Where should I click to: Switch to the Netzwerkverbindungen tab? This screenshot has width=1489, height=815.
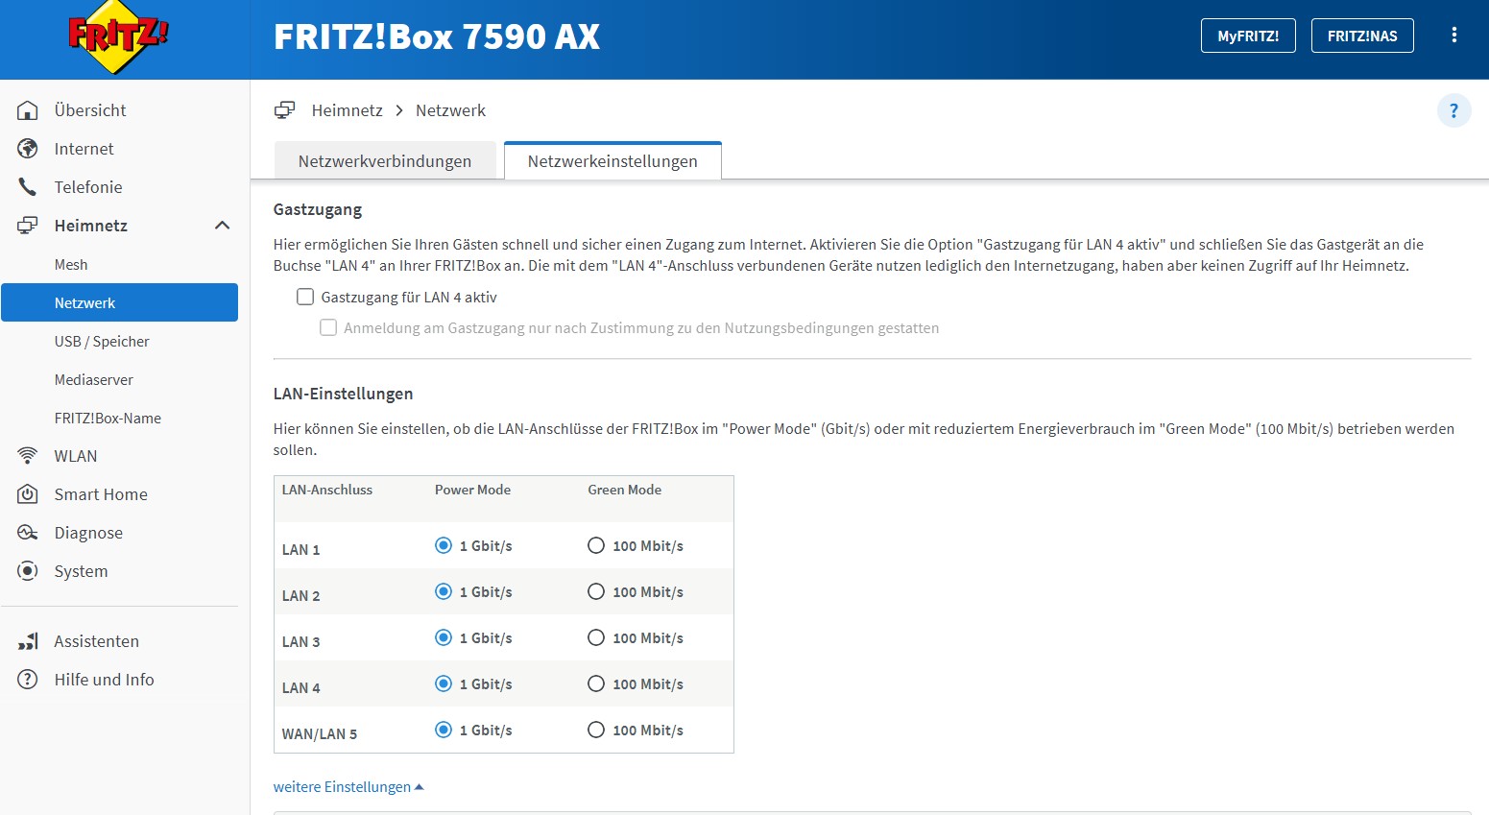[385, 161]
